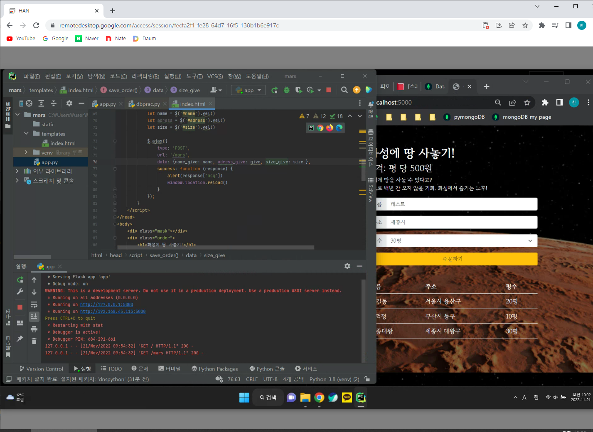Viewport: 593px width, 432px height.
Task: Click the pin tab icon in Run panel
Action: click(x=20, y=339)
